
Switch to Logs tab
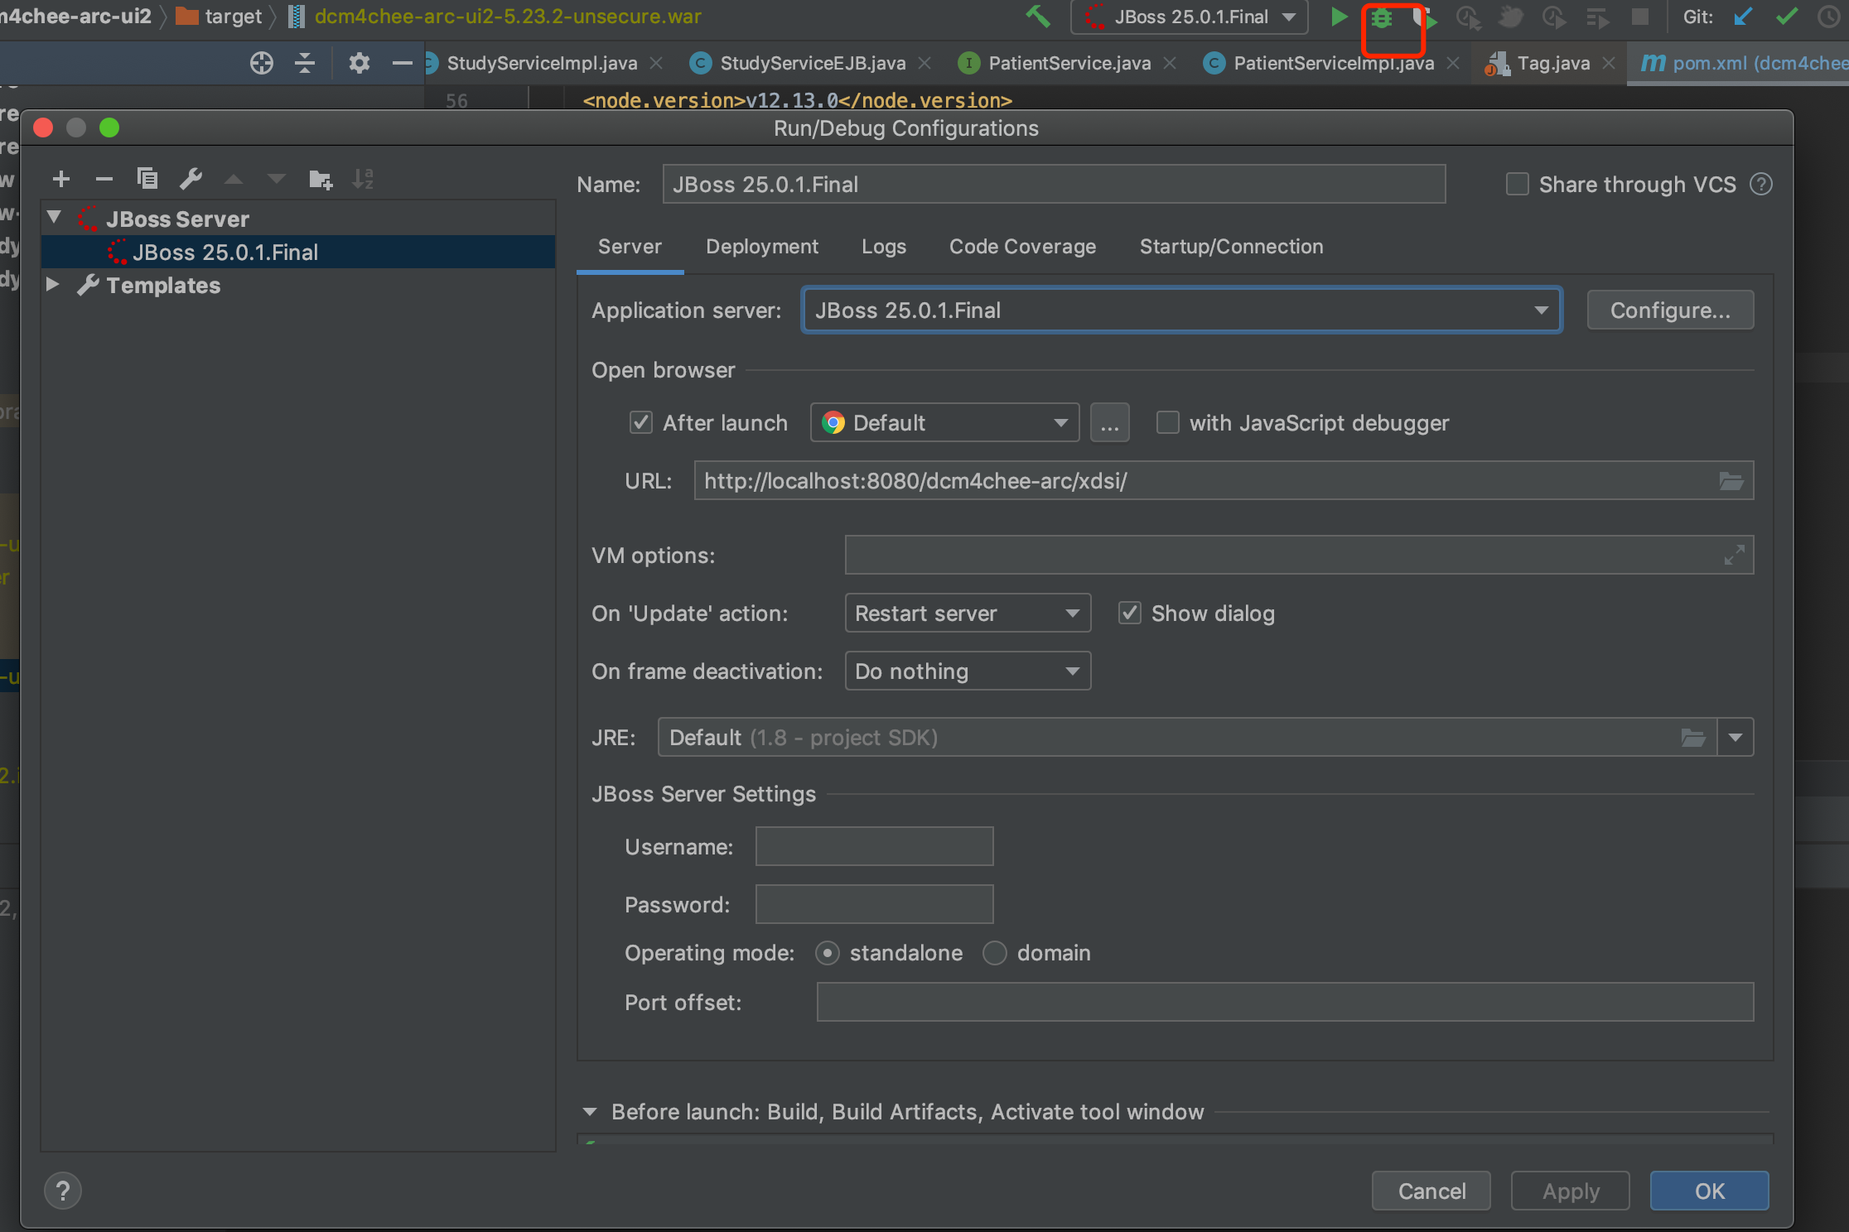884,247
